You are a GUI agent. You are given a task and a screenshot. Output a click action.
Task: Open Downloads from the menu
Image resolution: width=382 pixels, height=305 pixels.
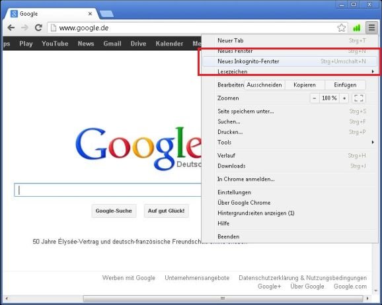click(290, 166)
